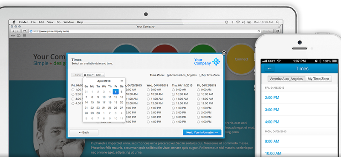Screen dimensions: 341x157
Task: Click the Back button in dialog
Action: tap(84, 132)
